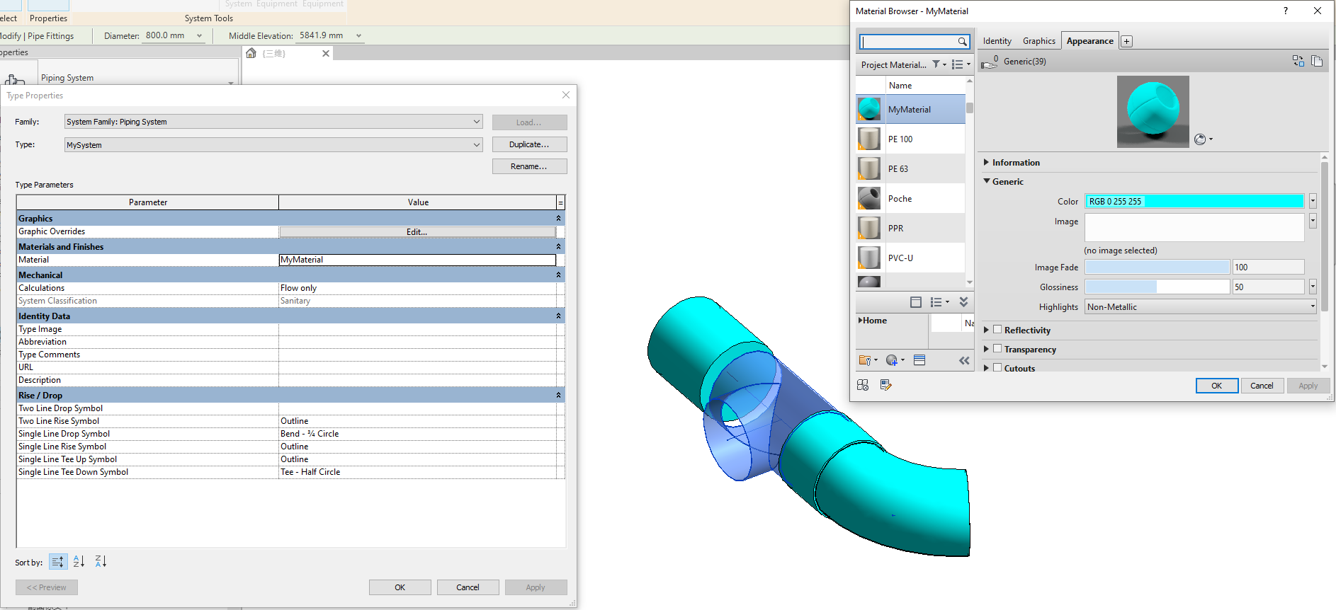Click the Replace asset icon beside Generic(39)
Viewport: 1336px width, 610px height.
pos(1298,62)
